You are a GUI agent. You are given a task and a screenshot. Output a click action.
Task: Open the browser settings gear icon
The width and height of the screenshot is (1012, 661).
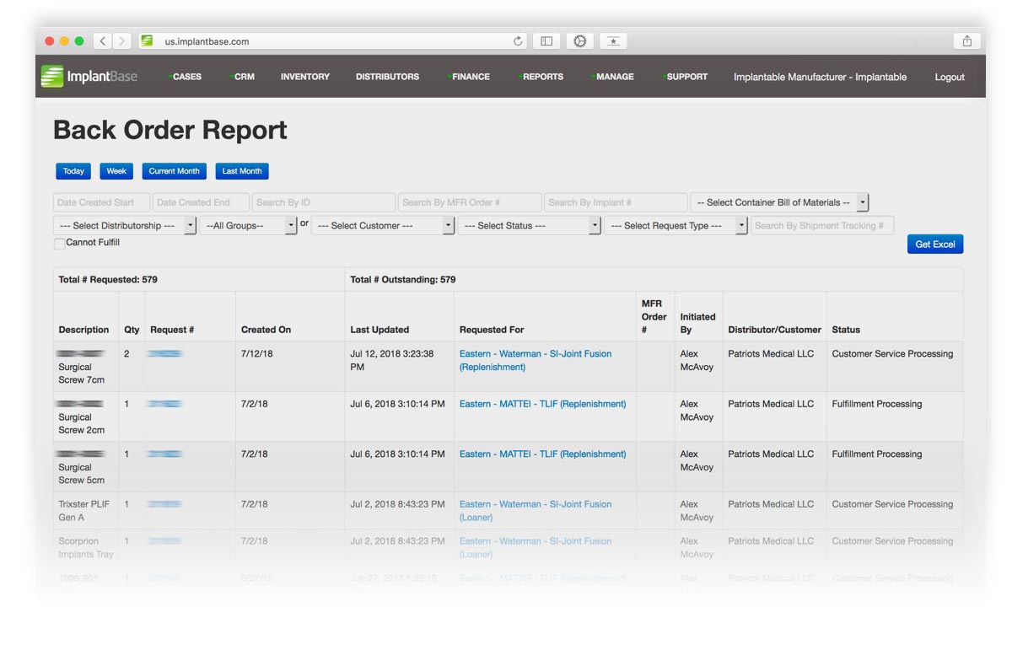pos(579,41)
